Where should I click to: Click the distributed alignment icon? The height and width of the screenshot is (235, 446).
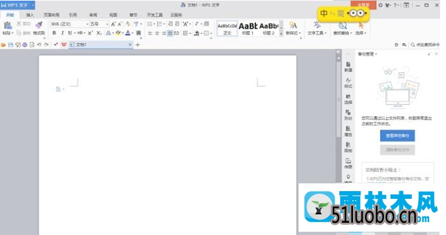[x=176, y=33]
